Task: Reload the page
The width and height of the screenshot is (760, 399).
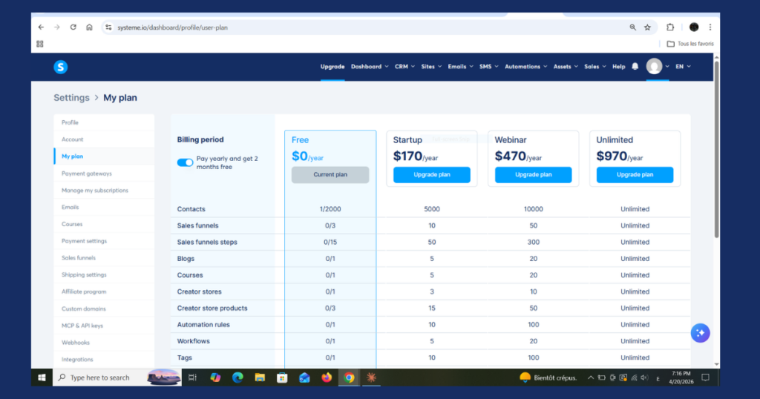Action: [x=73, y=27]
